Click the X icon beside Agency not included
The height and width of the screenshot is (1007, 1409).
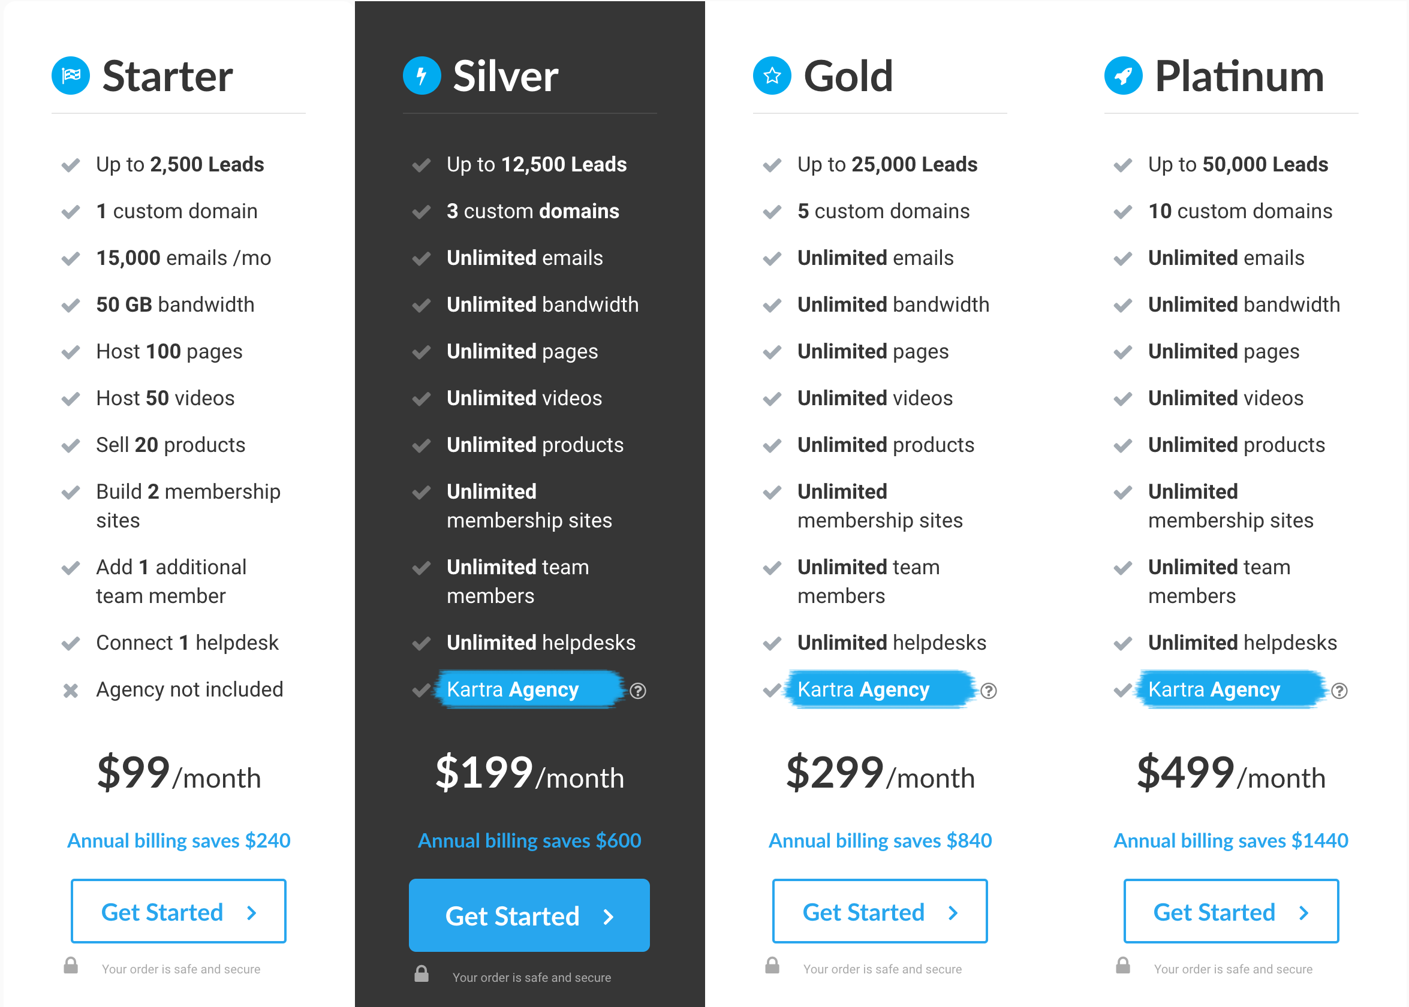(x=71, y=690)
